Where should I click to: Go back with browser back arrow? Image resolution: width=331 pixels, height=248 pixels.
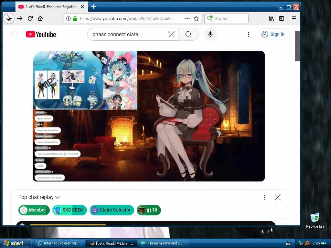[9, 18]
